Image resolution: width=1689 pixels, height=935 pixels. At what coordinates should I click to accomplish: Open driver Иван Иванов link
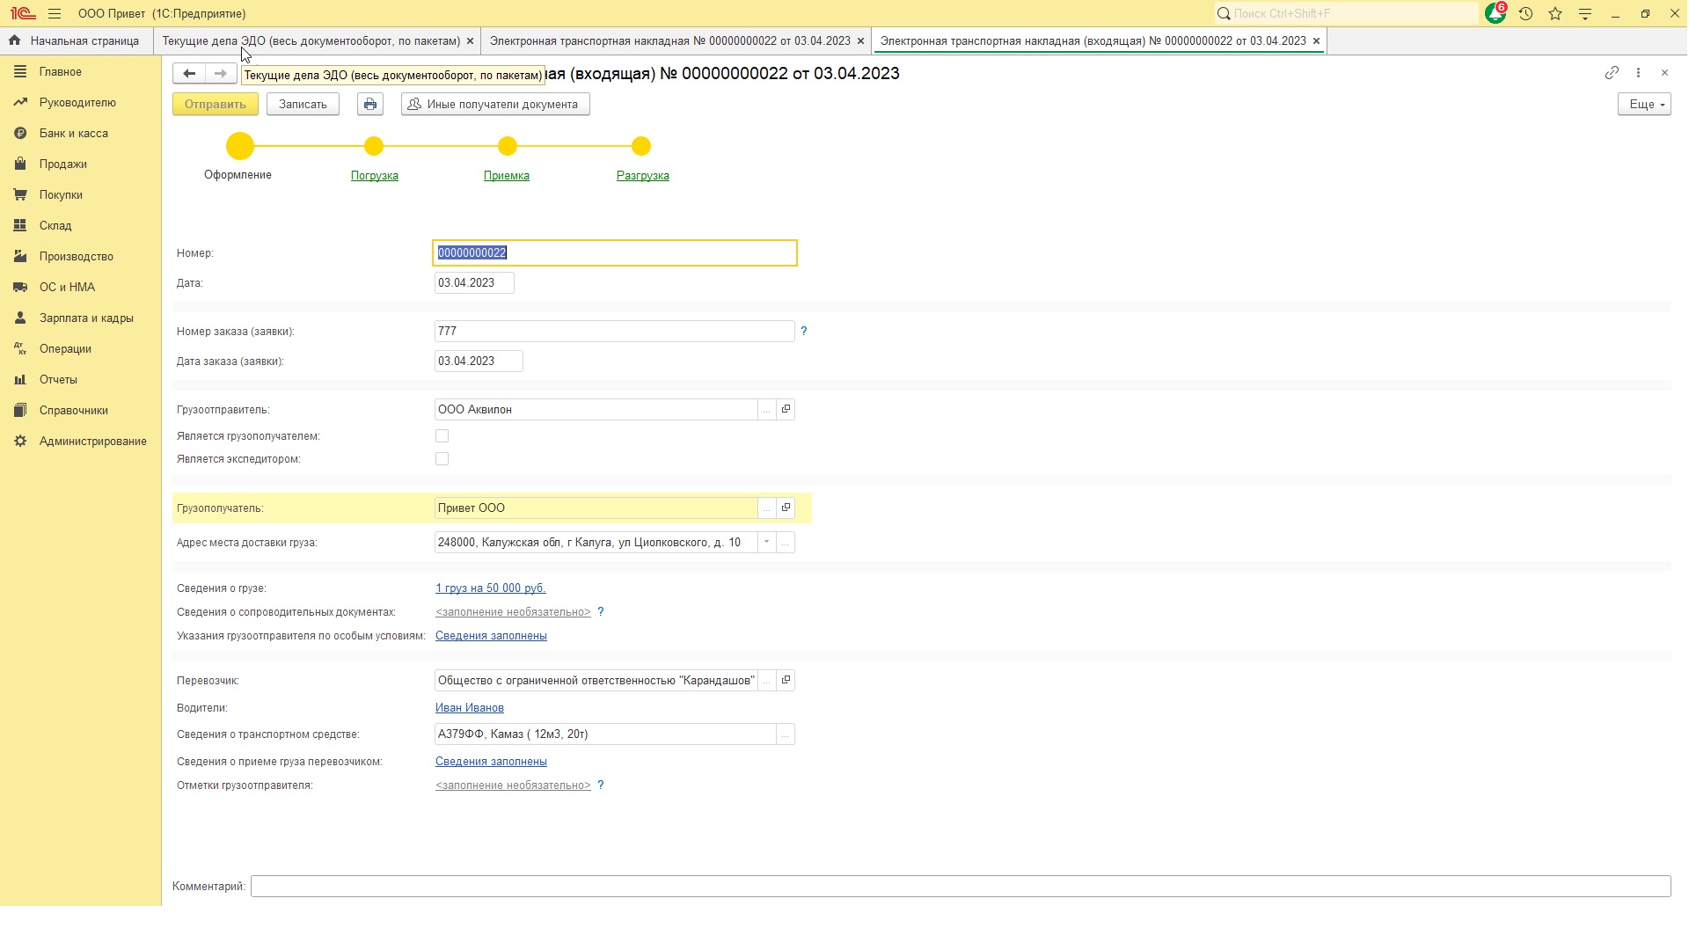pos(470,708)
